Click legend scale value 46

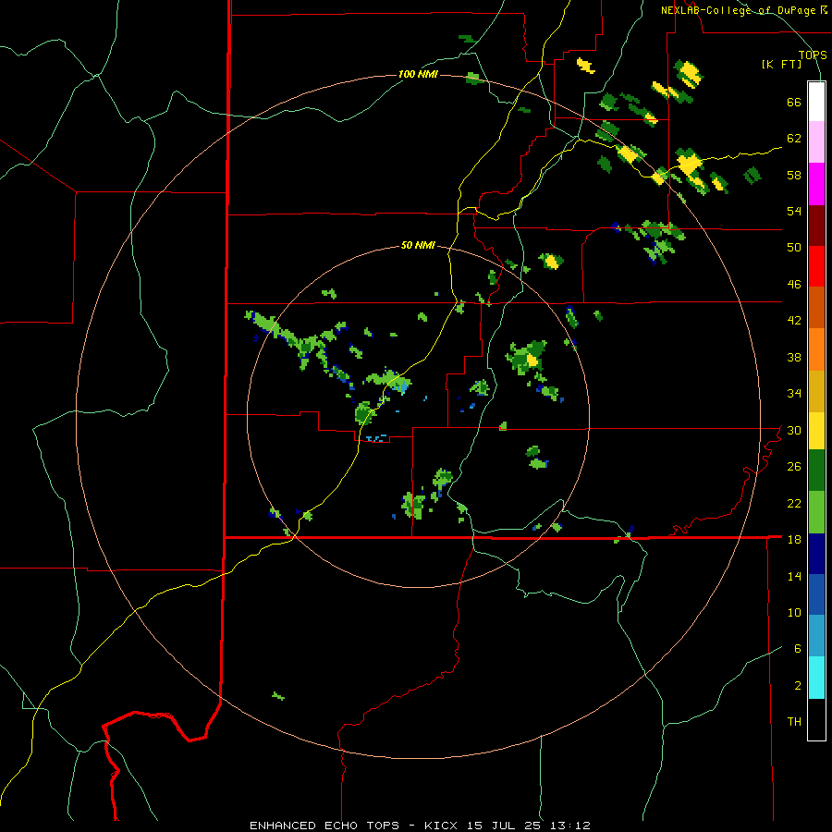[794, 285]
